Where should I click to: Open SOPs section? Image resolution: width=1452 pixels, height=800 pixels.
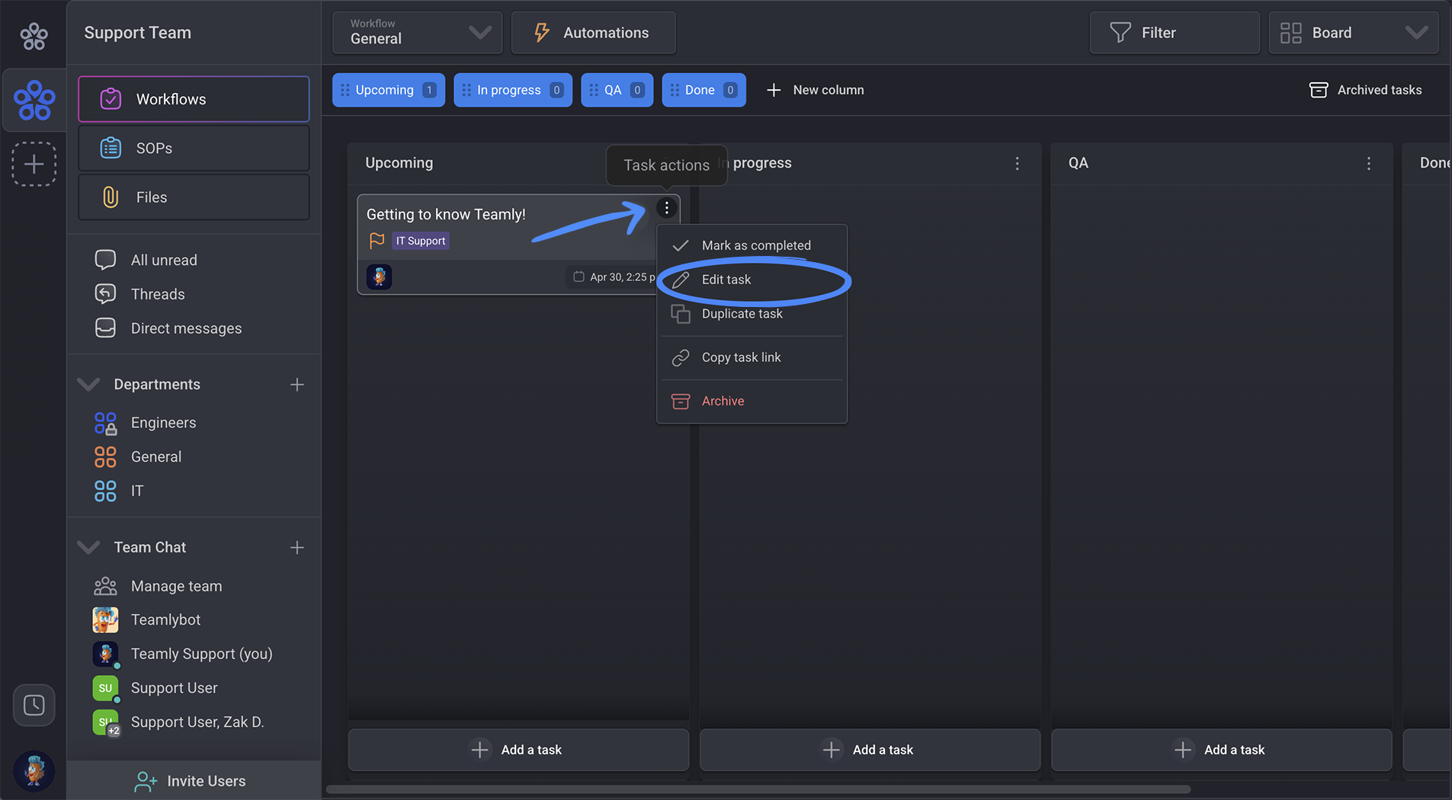click(194, 148)
